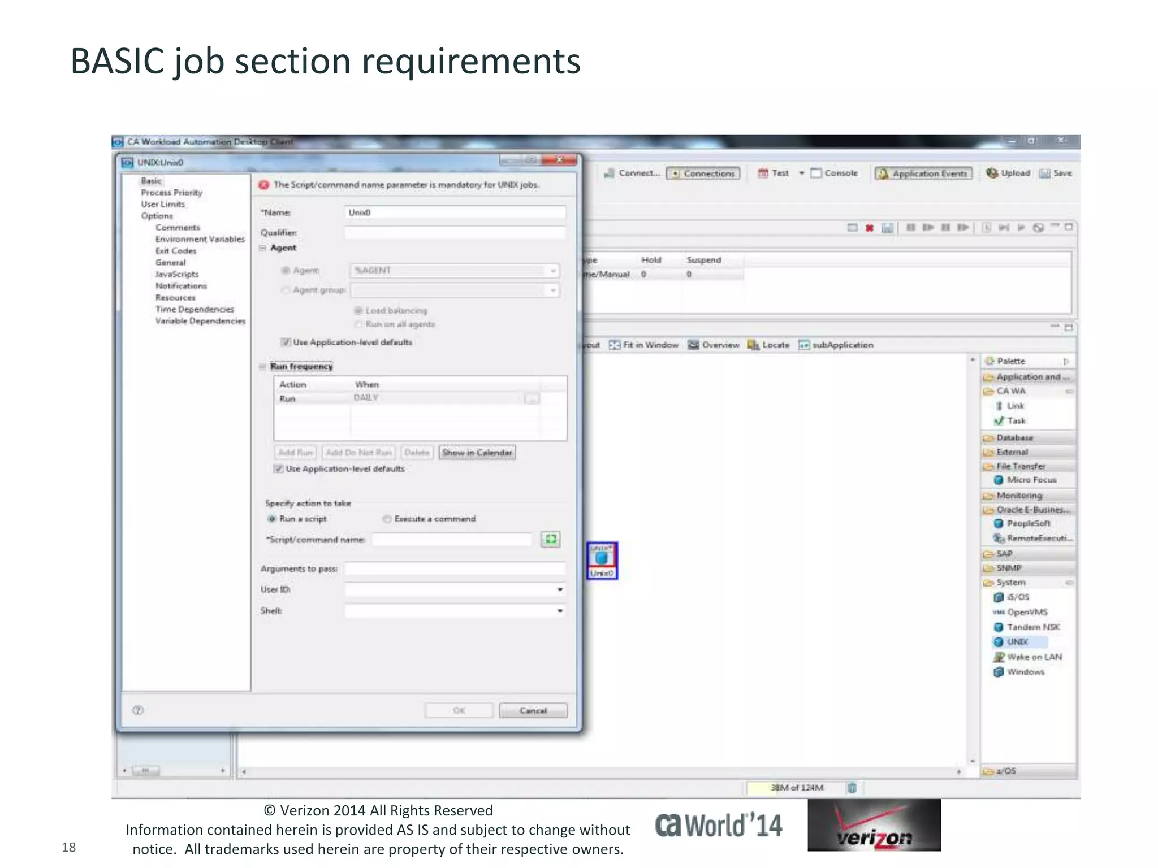Click the red X delete icon

(869, 228)
